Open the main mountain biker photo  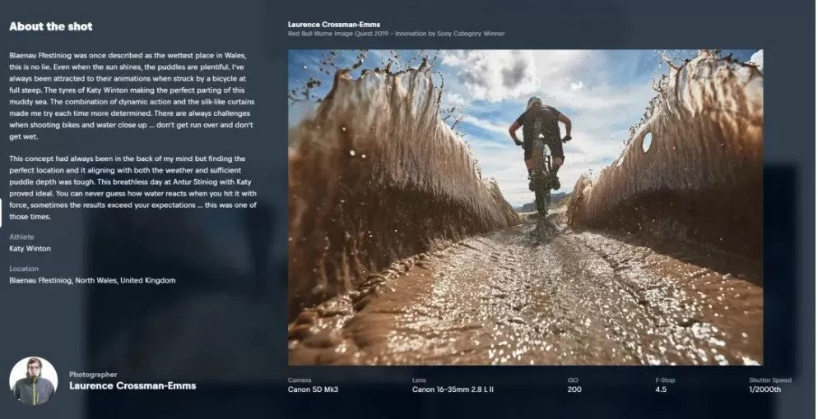(x=525, y=207)
